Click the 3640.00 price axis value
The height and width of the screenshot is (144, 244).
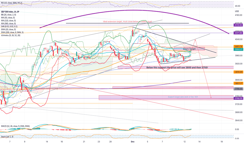(239, 120)
